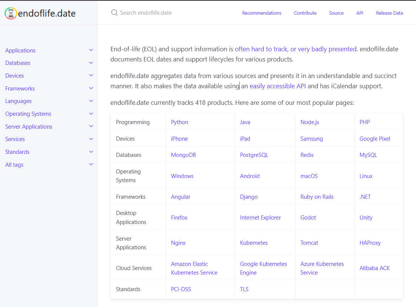Open the All tags sidebar link
Image resolution: width=416 pixels, height=307 pixels.
(x=14, y=165)
